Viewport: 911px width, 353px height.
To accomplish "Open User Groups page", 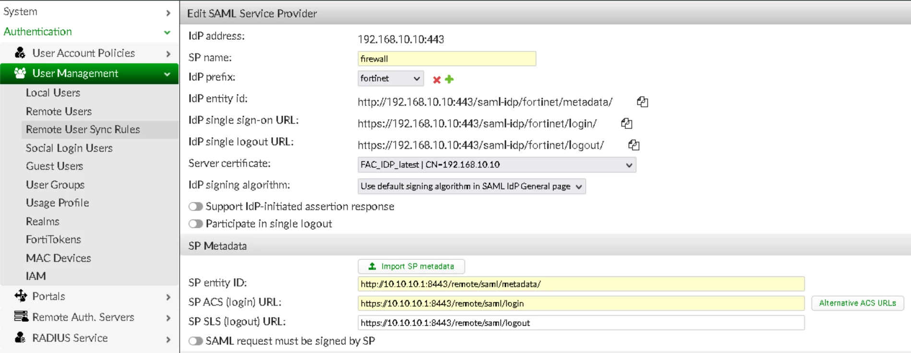I will click(55, 185).
